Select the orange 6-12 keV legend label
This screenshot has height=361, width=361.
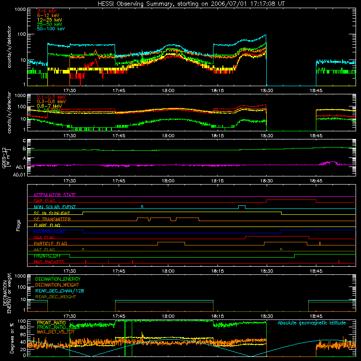pyautogui.click(x=48, y=15)
